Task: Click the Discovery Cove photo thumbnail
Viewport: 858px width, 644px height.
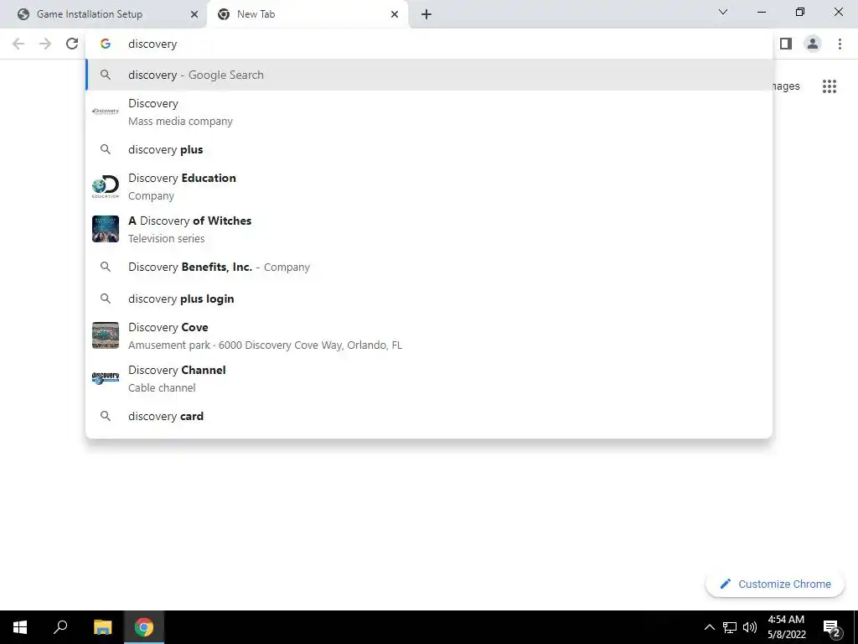Action: (105, 335)
